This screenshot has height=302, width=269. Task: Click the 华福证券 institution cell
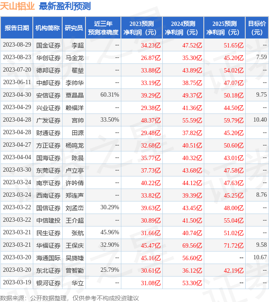pos(48,245)
